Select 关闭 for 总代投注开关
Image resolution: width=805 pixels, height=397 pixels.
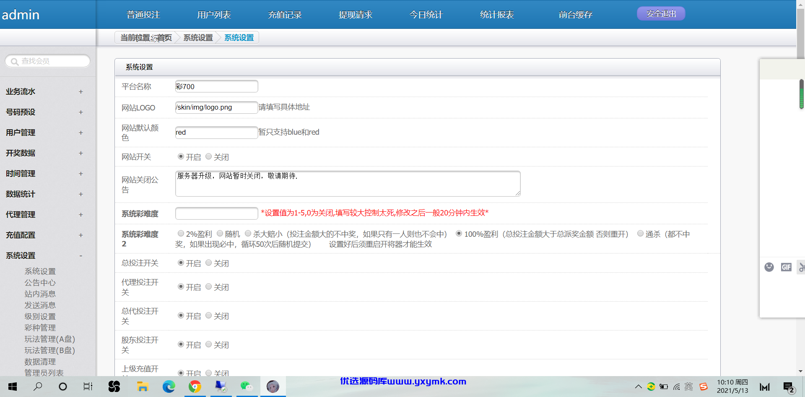point(208,315)
